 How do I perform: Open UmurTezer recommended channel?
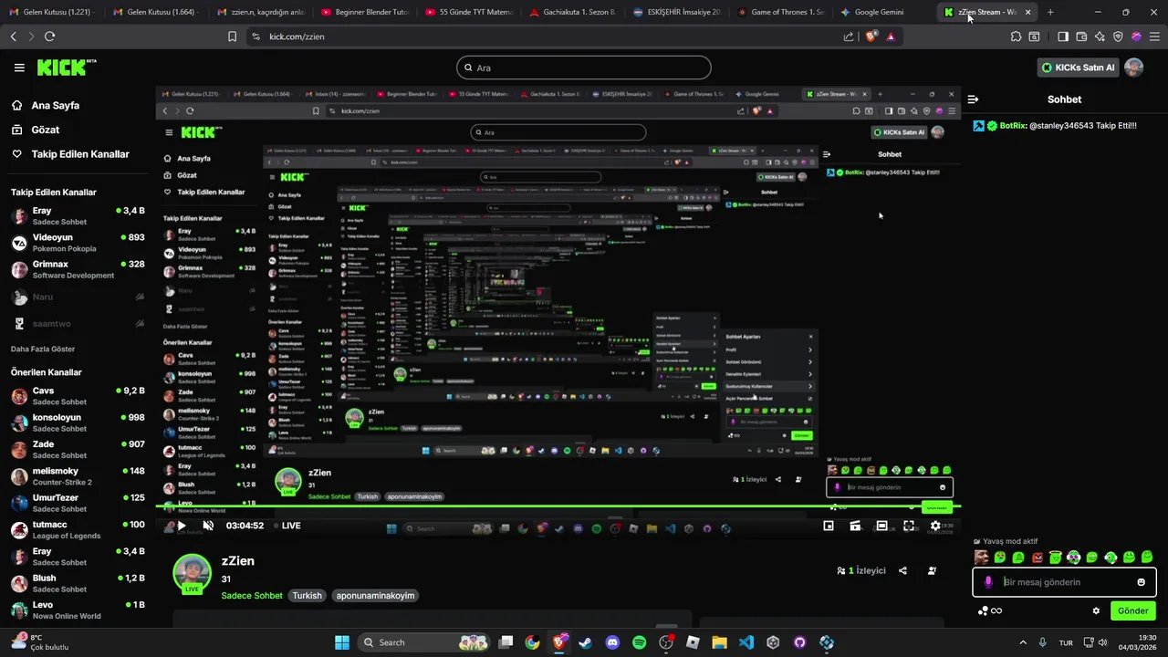(78, 503)
